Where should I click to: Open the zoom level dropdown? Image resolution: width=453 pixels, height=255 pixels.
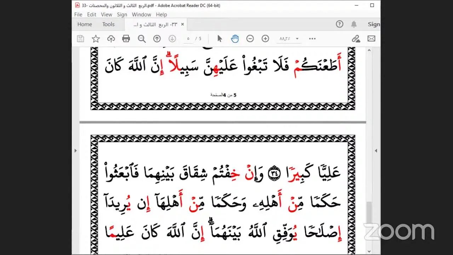tap(297, 39)
